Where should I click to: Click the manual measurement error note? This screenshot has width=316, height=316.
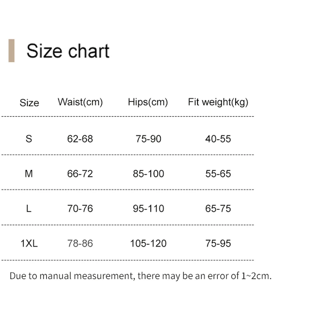pos(141,276)
